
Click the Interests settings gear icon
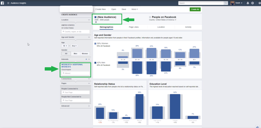coord(86,59)
